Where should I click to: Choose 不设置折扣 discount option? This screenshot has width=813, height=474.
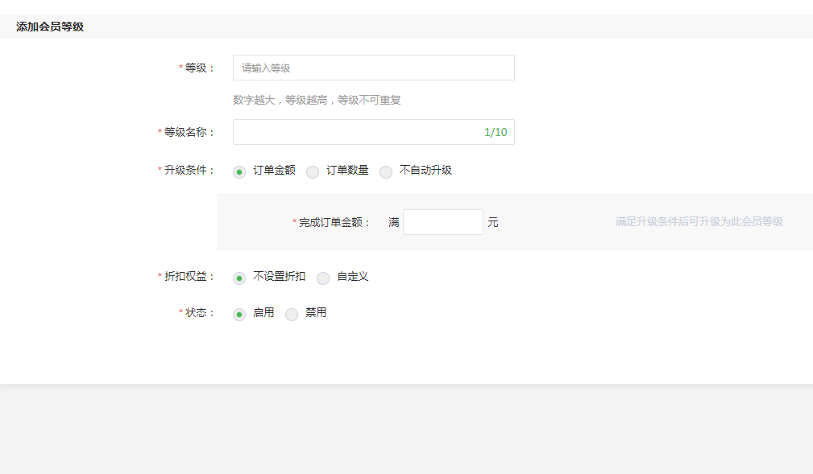click(239, 278)
